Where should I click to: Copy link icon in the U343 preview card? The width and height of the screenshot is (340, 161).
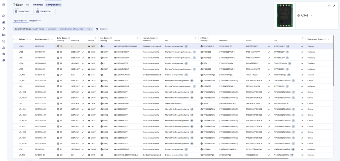(329, 6)
